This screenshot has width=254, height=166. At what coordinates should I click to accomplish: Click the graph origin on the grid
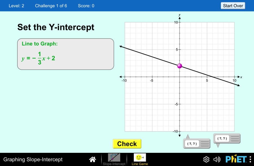[179, 77]
